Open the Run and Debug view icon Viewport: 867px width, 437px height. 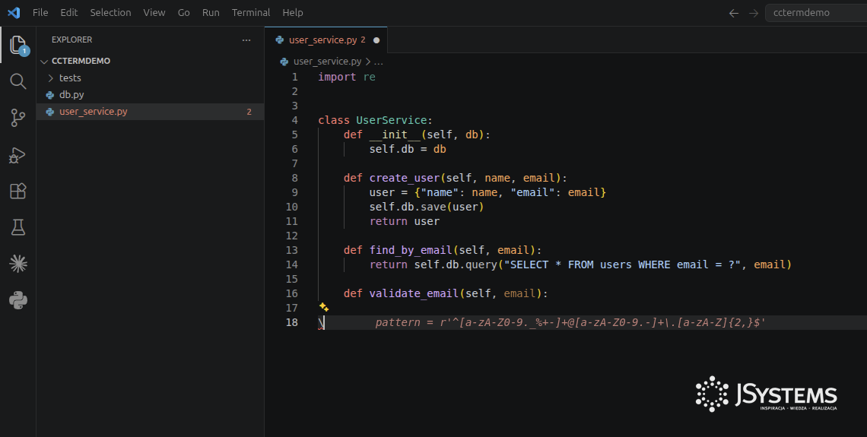tap(17, 155)
